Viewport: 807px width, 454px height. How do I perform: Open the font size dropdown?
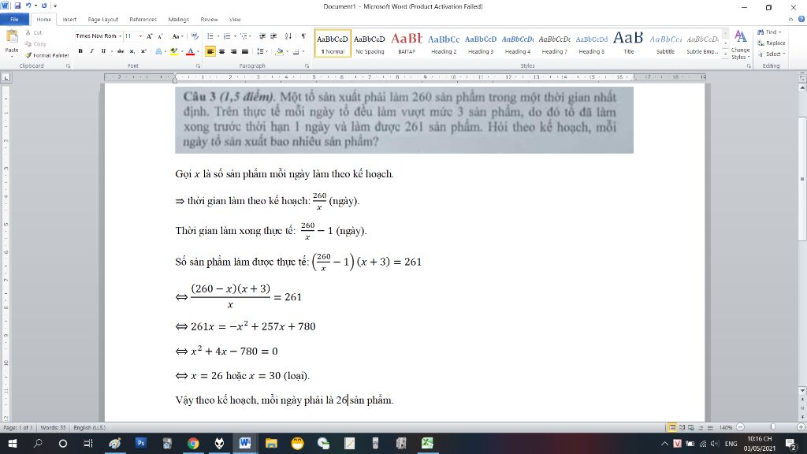pyautogui.click(x=140, y=36)
